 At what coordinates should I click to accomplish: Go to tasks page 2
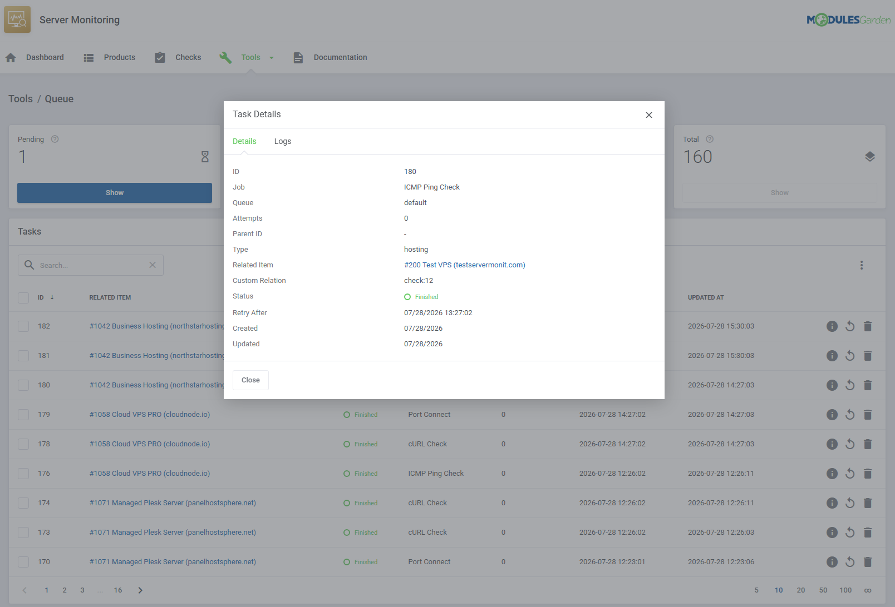[65, 590]
